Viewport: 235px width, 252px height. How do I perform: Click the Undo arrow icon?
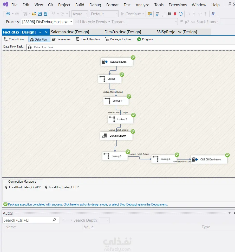tap(53, 14)
